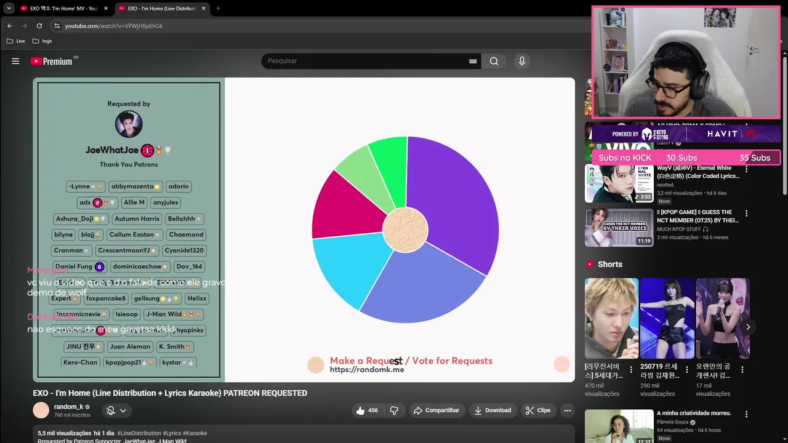Open Guess the NCT Member thumbnail
This screenshot has width=788, height=443.
(x=619, y=228)
